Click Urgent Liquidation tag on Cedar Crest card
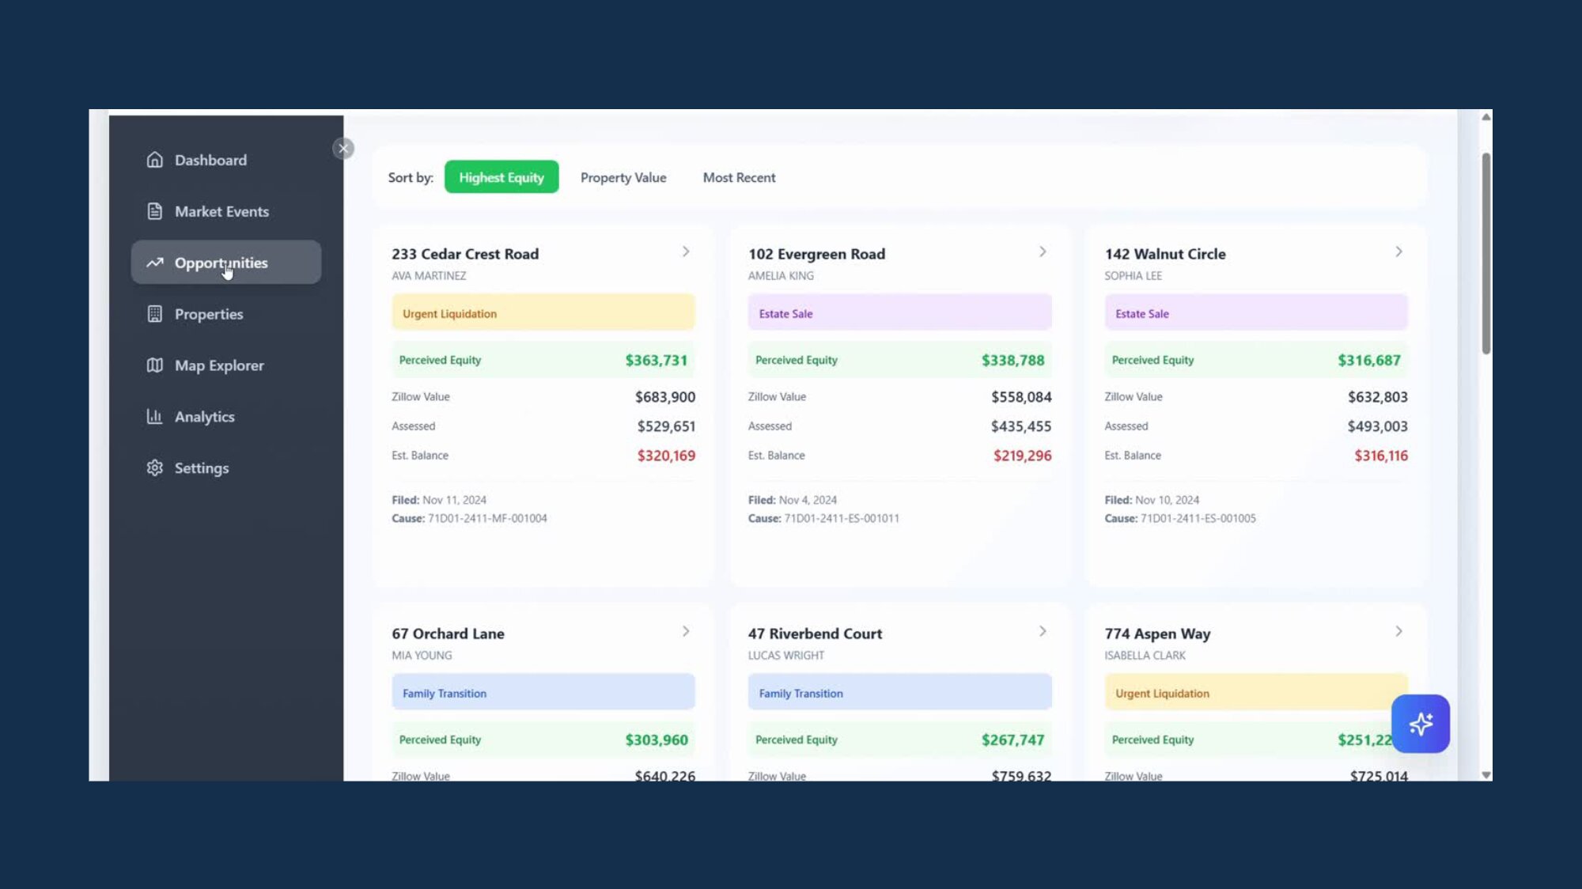 pyautogui.click(x=543, y=313)
